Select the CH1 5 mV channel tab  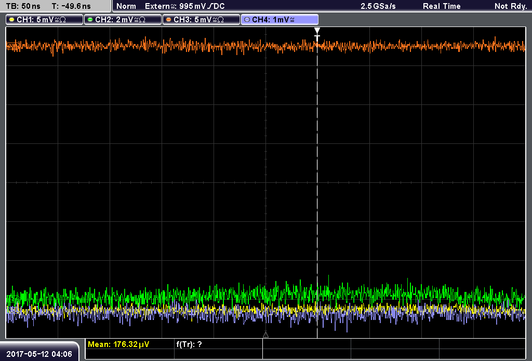45,20
